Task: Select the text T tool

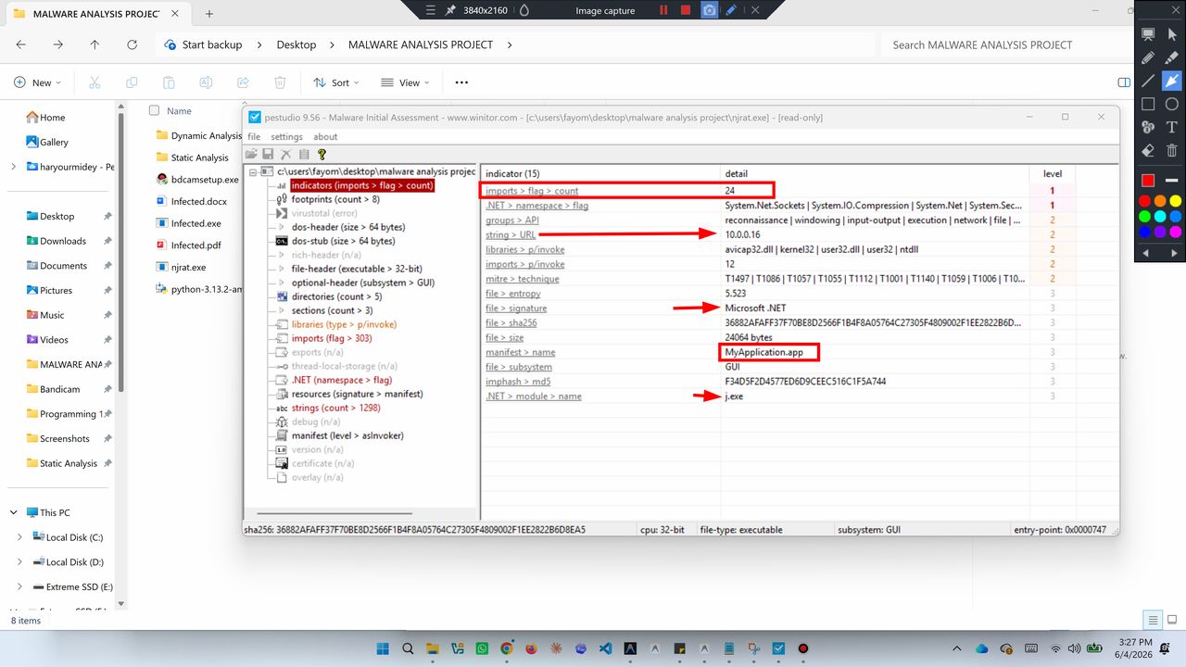Action: (1172, 127)
